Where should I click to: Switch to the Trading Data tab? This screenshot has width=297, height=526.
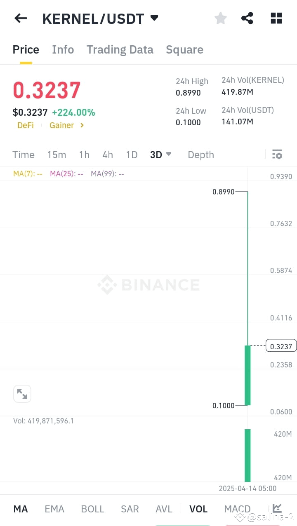tap(120, 49)
